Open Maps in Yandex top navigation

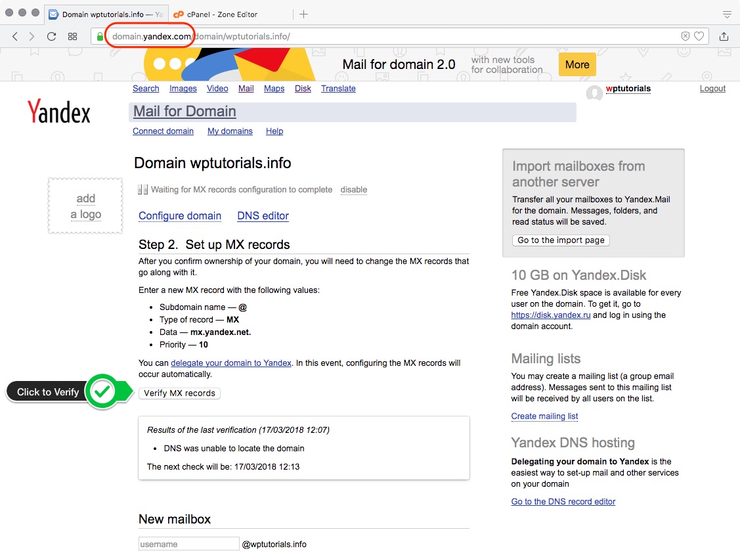pyautogui.click(x=274, y=88)
